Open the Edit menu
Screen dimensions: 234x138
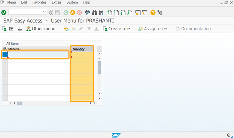pyautogui.click(x=24, y=2)
